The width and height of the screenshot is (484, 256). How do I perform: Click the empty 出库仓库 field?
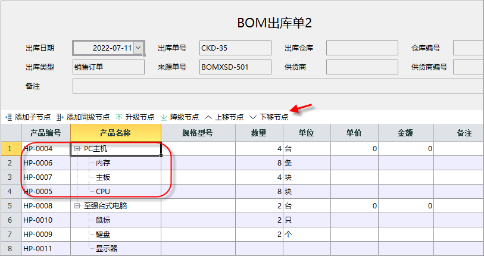[x=362, y=48]
